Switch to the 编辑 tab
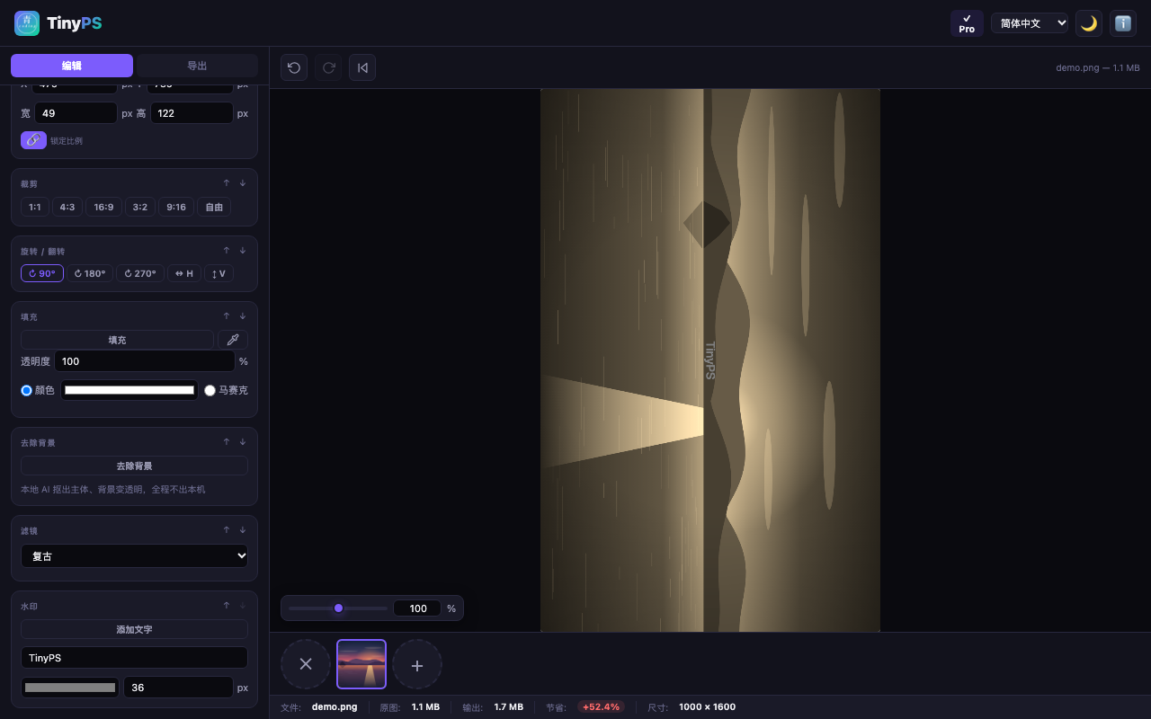 [x=72, y=66]
